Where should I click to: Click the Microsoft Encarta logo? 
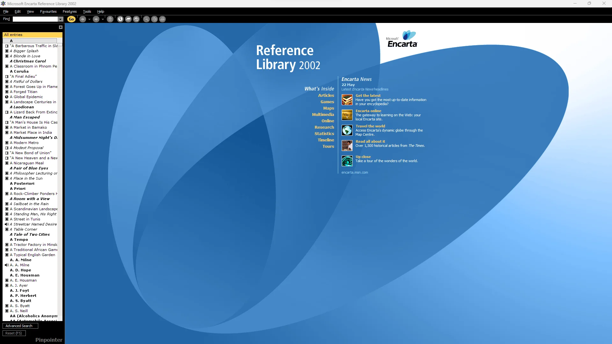[402, 39]
